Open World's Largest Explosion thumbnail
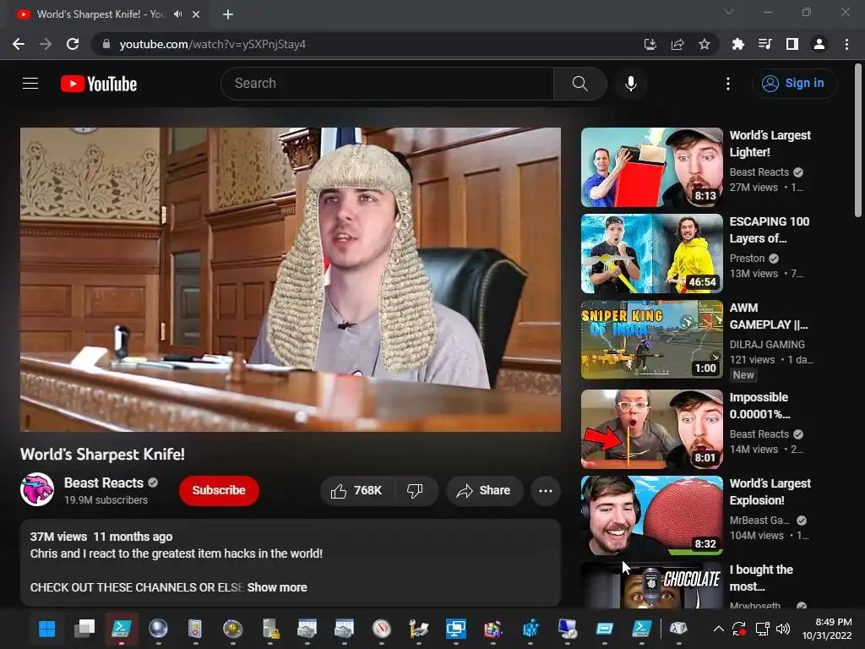Viewport: 865px width, 649px height. pos(651,515)
